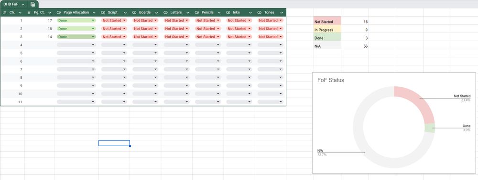This screenshot has width=478, height=180.
Task: Open the Inks column header options arrow
Action: pos(250,13)
